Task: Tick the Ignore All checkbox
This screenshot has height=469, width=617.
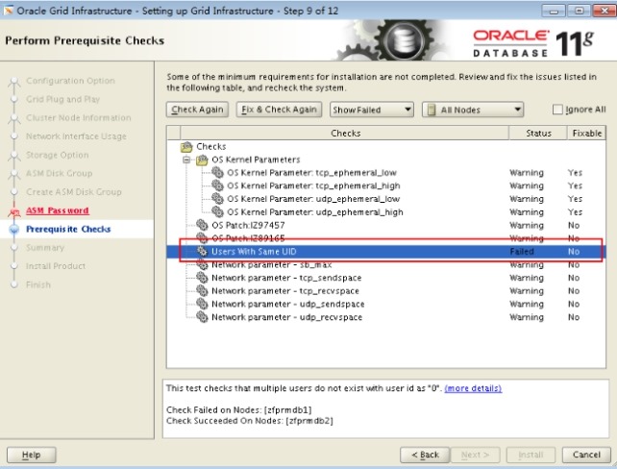Action: [x=557, y=110]
